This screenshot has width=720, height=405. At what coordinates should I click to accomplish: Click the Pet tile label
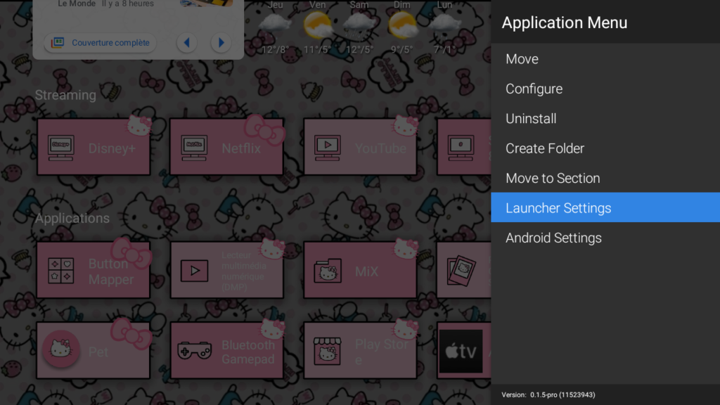(98, 352)
